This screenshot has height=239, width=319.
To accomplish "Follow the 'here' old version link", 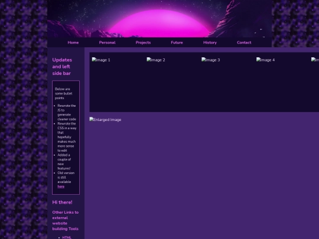I will pos(61,186).
